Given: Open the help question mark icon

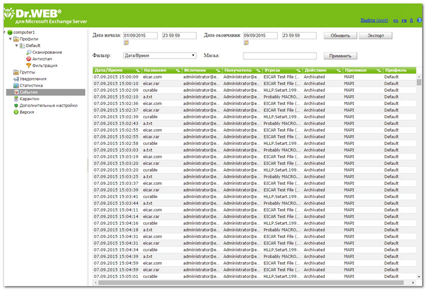Looking at the screenshot, I should [x=419, y=20].
